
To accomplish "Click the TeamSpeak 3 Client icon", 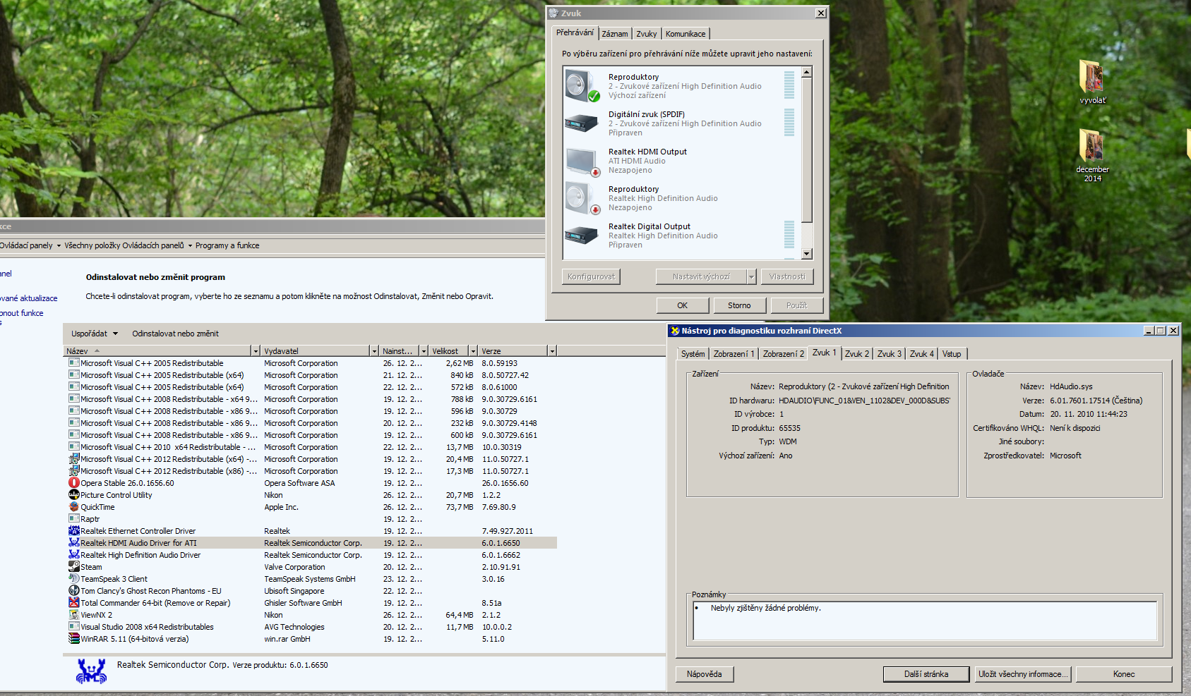I will tap(74, 579).
